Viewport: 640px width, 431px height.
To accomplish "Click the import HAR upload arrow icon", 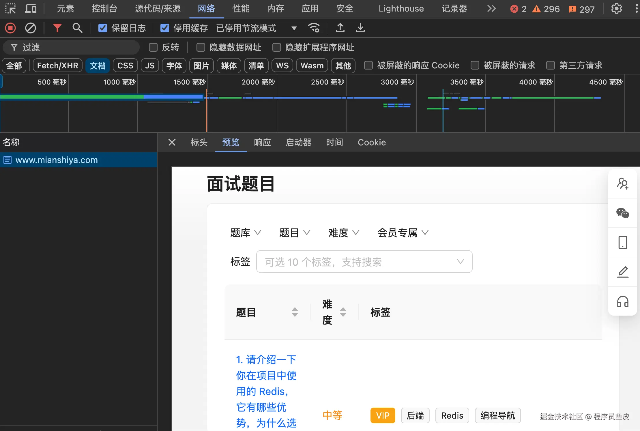I will 340,28.
